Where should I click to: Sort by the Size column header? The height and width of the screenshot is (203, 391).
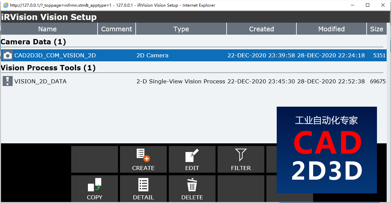pos(377,29)
